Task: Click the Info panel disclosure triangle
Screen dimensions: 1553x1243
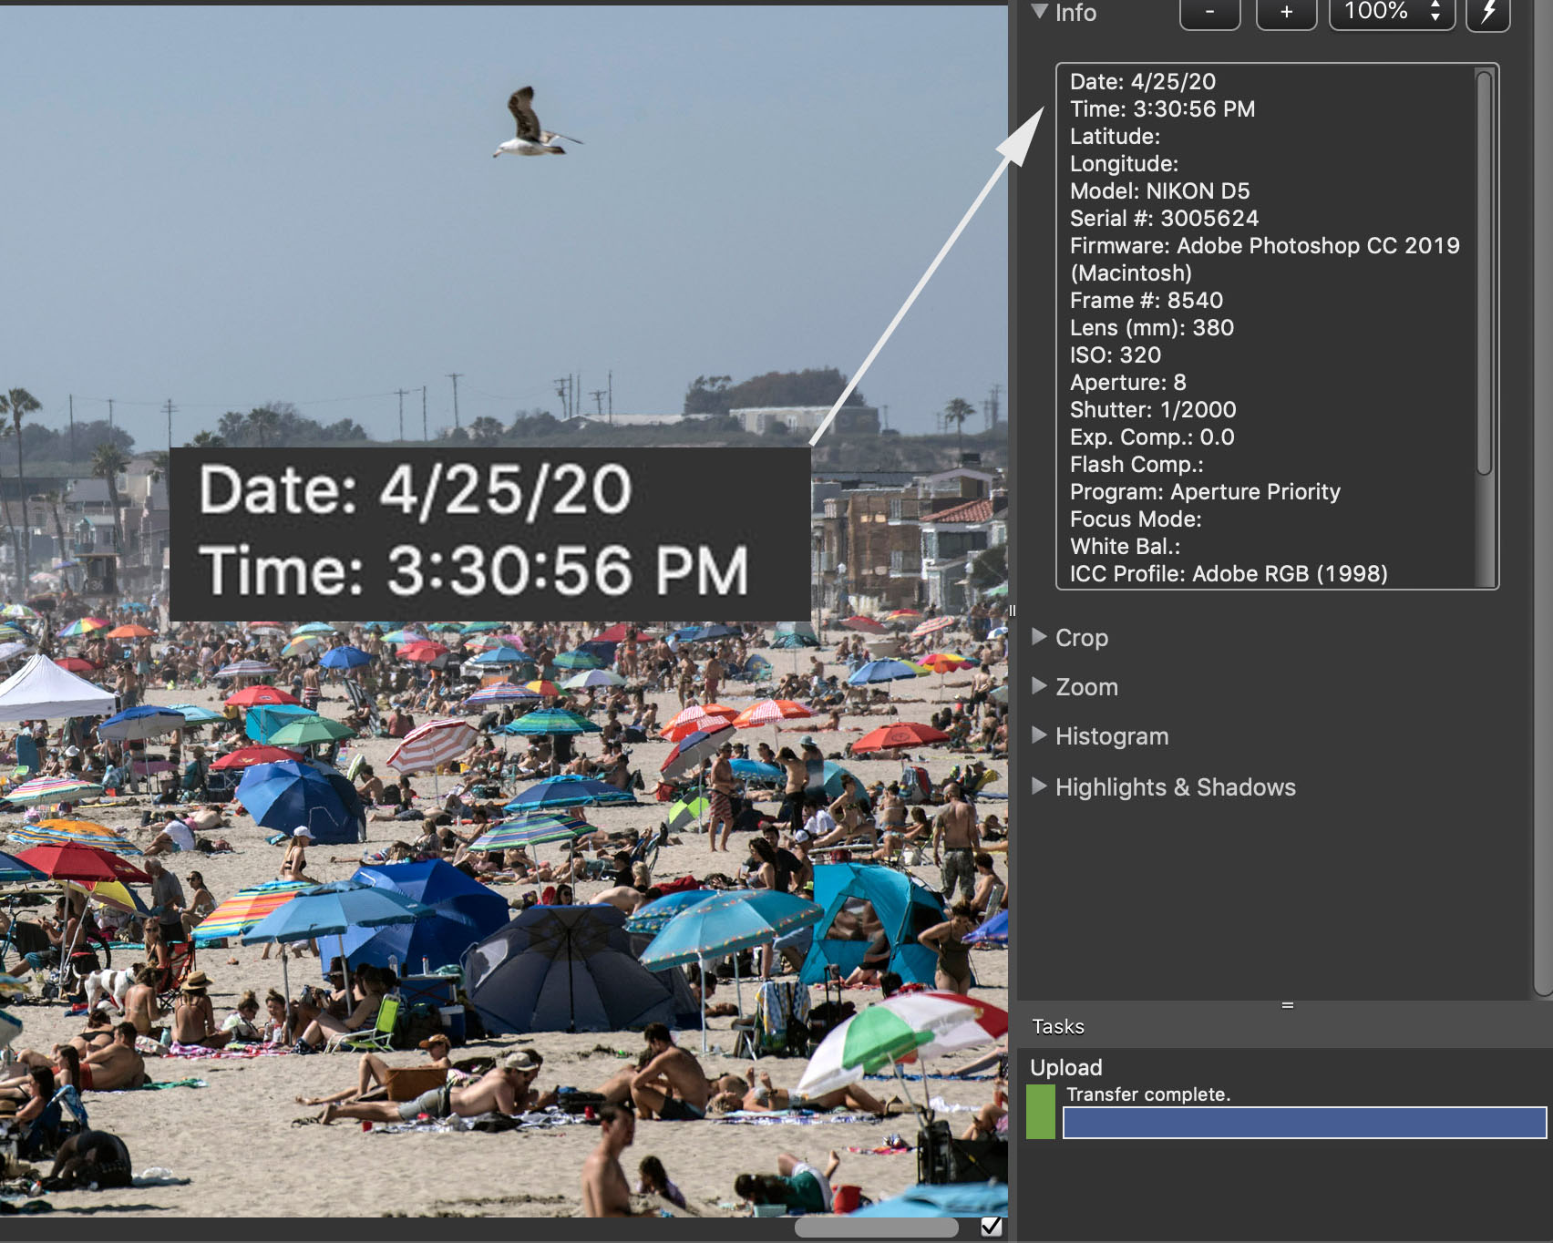Action: click(x=1039, y=13)
